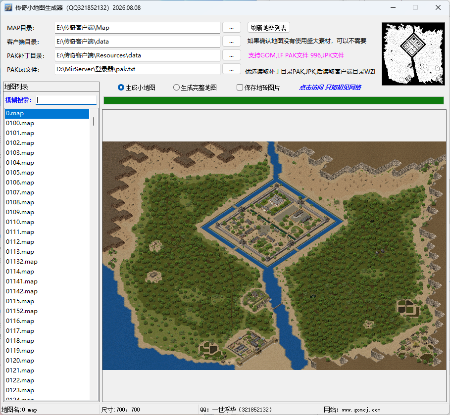Focus the PAK补丁目录 path field
The width and height of the screenshot is (450, 415).
click(138, 55)
